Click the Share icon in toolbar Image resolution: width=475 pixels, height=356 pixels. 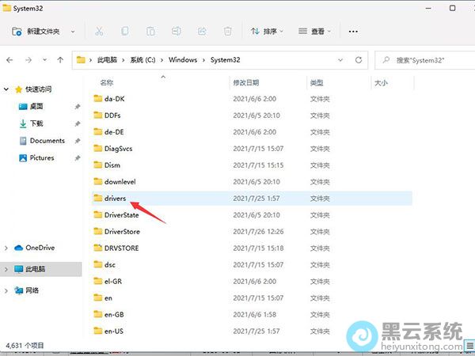202,31
